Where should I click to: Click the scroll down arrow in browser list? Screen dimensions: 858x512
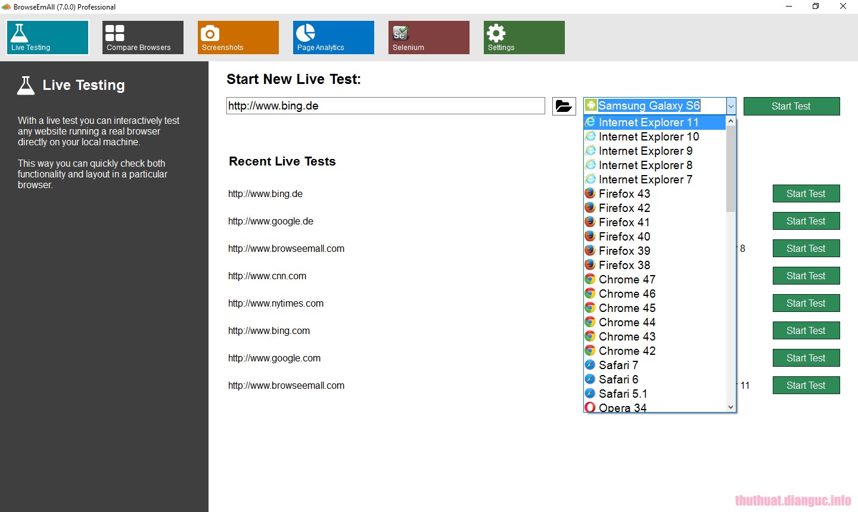point(730,407)
